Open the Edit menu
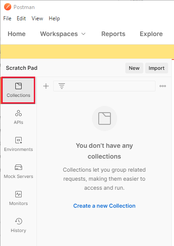 tap(21, 18)
